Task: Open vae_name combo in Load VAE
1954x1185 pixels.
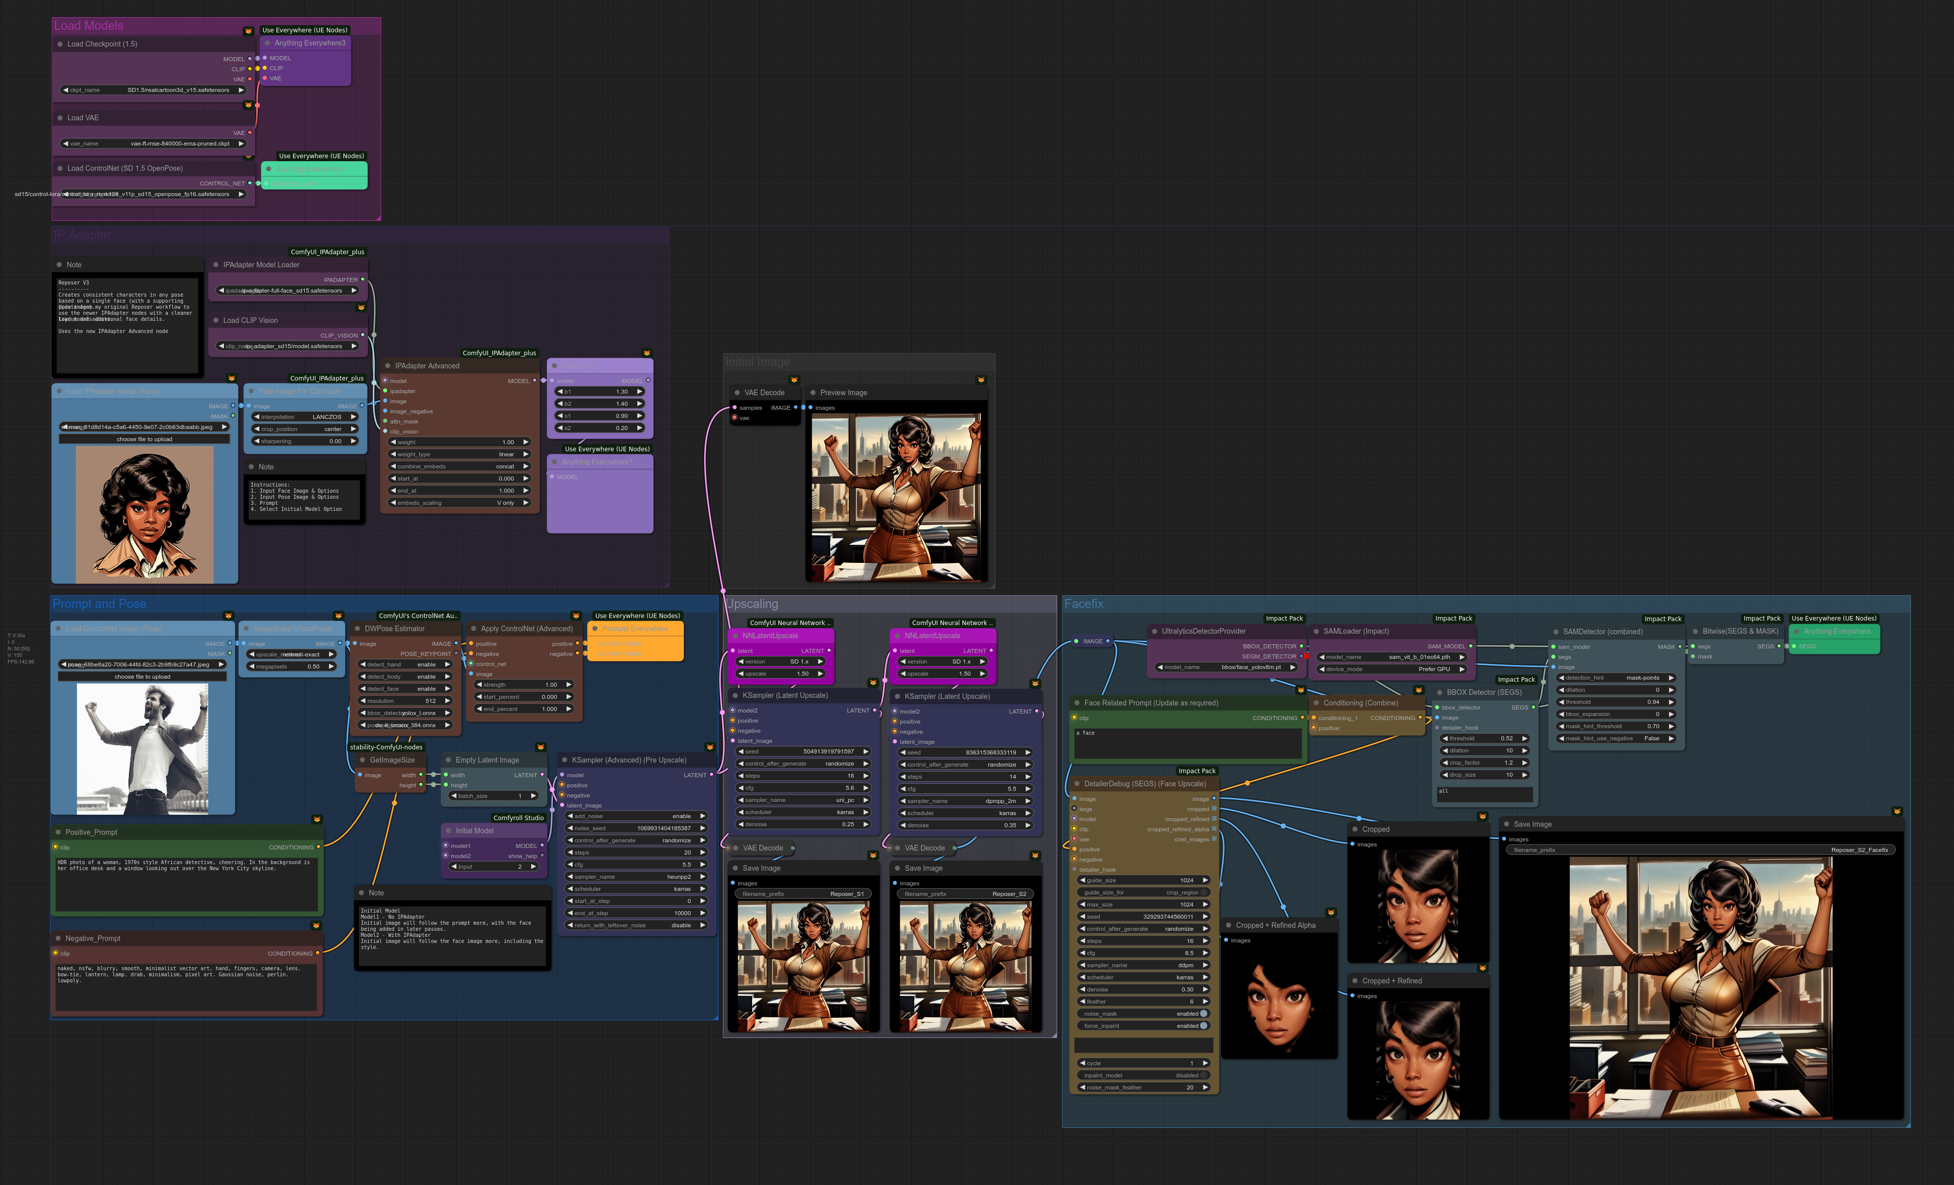Action: pyautogui.click(x=153, y=144)
